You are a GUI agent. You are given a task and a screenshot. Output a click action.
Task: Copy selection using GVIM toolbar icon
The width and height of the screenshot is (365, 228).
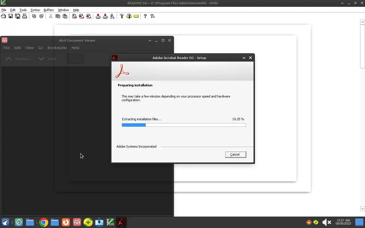(x=58, y=16)
